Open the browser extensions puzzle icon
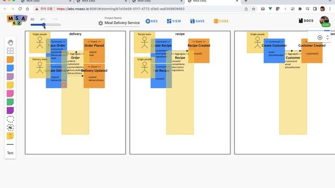Image resolution: width=335 pixels, height=188 pixels. tap(300, 9)
